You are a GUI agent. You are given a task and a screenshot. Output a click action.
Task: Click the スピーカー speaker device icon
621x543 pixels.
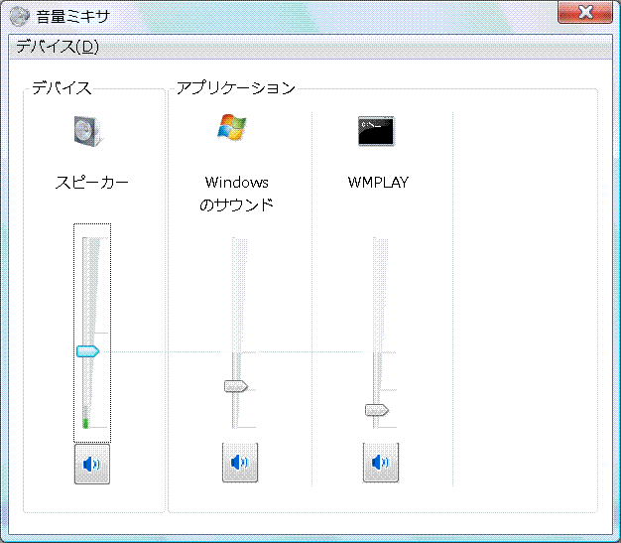tap(88, 130)
